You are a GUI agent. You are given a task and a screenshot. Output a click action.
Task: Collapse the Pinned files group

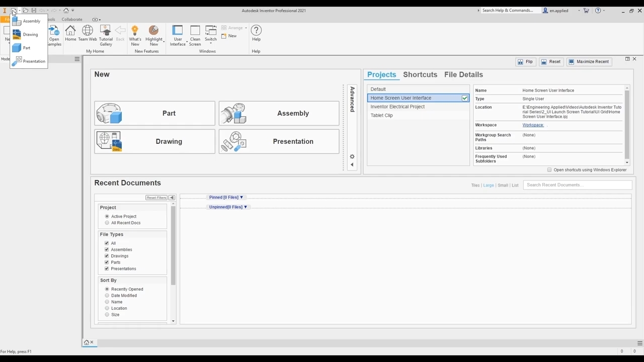pos(226,198)
